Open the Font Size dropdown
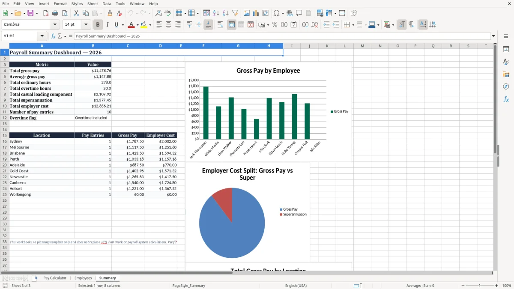 [86, 25]
